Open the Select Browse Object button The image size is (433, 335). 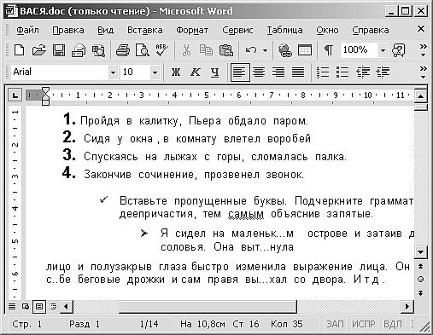420,280
